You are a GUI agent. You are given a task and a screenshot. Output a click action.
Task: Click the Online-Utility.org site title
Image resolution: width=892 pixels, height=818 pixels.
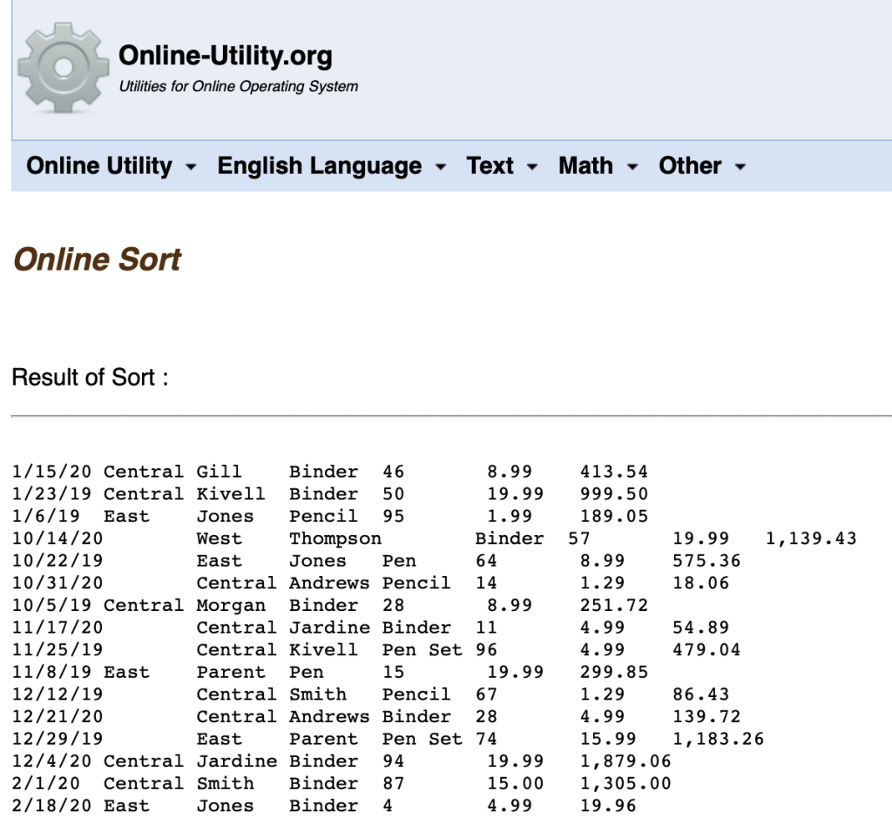click(x=225, y=55)
